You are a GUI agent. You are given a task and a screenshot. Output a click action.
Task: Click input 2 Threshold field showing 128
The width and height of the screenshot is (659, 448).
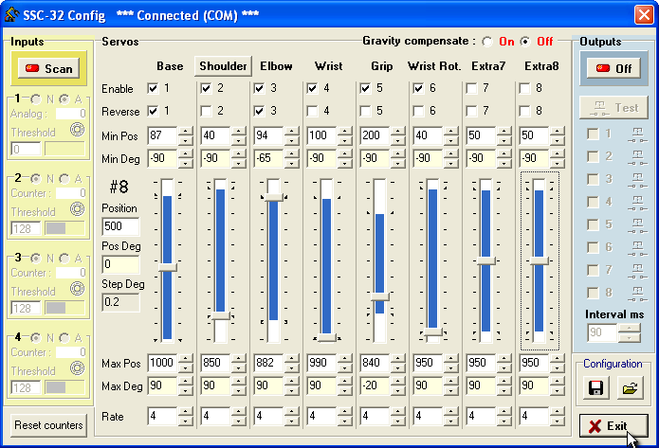(26, 228)
